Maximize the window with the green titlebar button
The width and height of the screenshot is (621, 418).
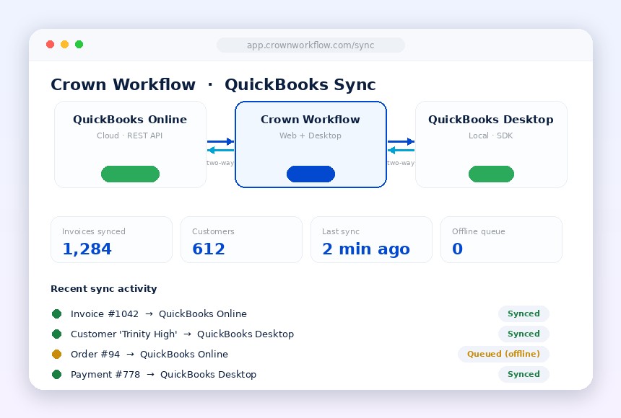[79, 44]
